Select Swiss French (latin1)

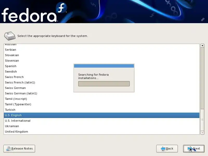[102, 82]
